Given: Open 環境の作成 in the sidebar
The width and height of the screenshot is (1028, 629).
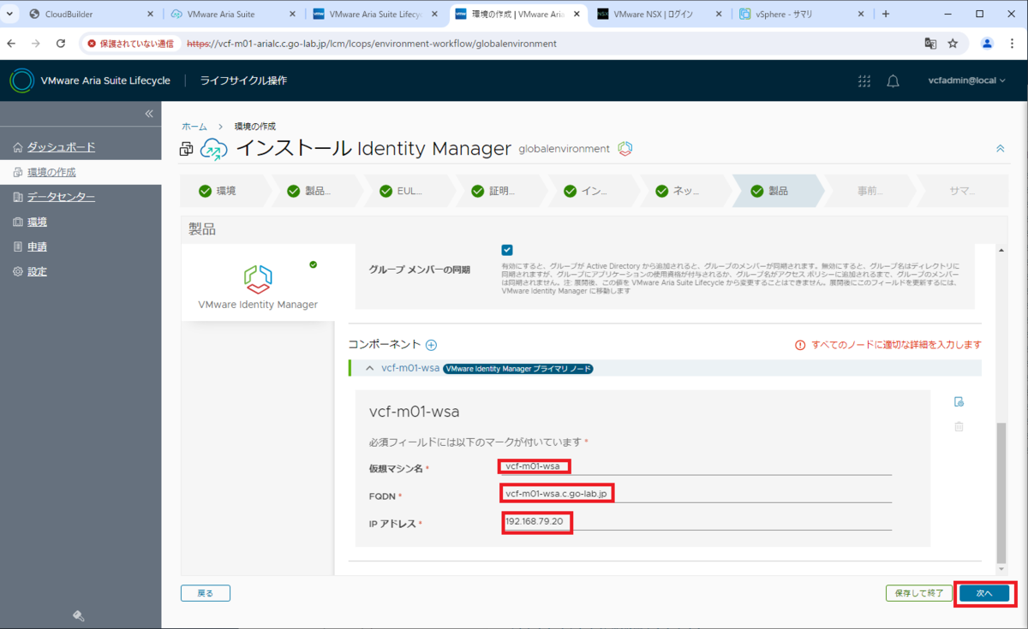Looking at the screenshot, I should click(x=51, y=172).
